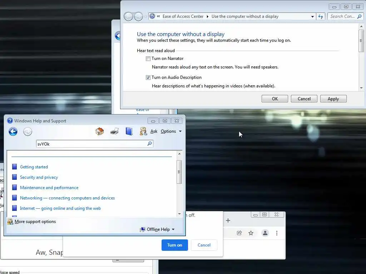
Task: Expand address bar history dropdown
Action: coord(312,16)
